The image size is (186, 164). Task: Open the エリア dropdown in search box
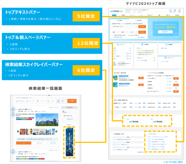[x=134, y=32]
